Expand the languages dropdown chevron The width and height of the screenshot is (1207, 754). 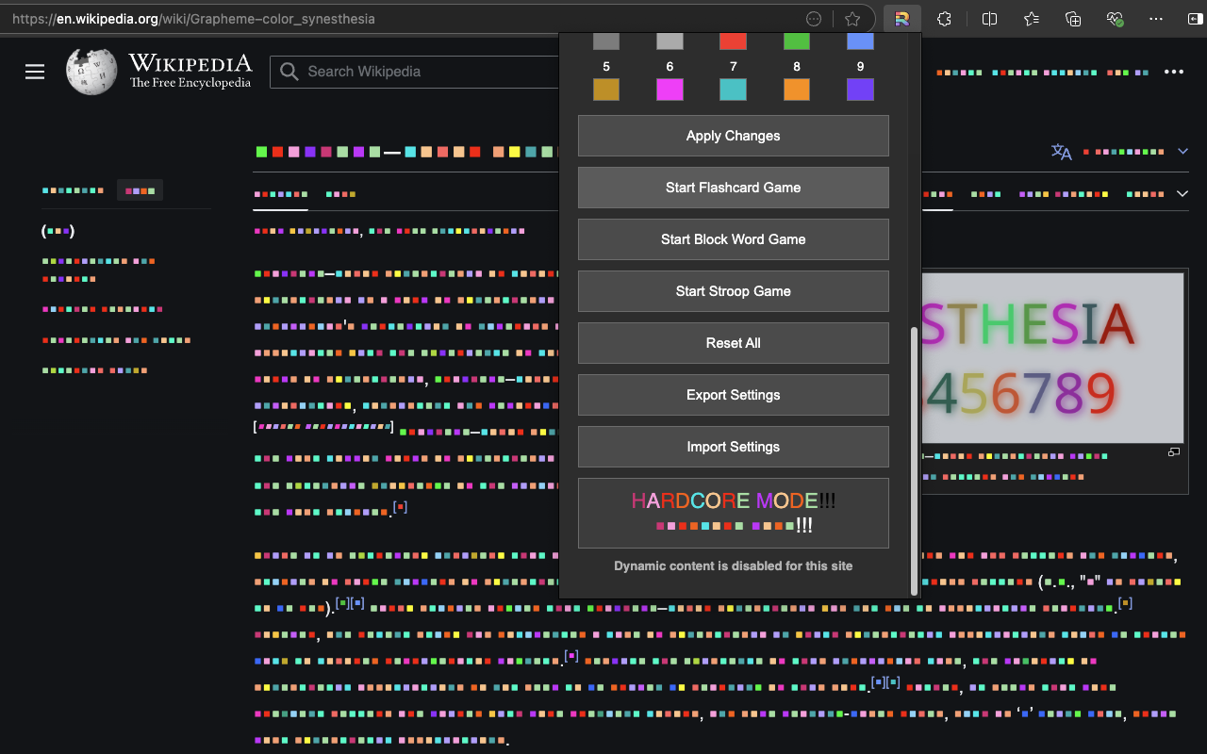1183,152
